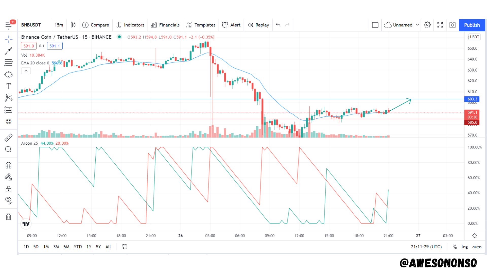Click the Vol 10.384K volume legend
The width and height of the screenshot is (487, 274).
pyautogui.click(x=33, y=55)
